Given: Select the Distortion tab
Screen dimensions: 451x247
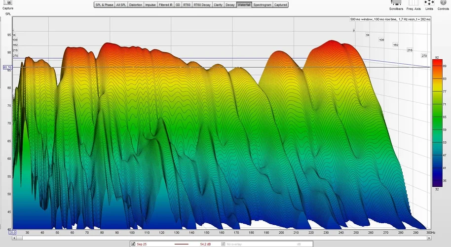Looking at the screenshot, I should point(136,5).
